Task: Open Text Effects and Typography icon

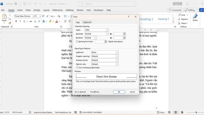Action: (44, 21)
